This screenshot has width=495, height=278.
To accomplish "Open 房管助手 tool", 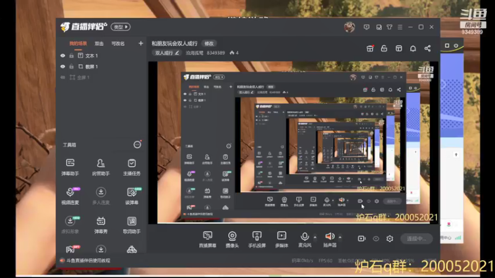I will (101, 167).
